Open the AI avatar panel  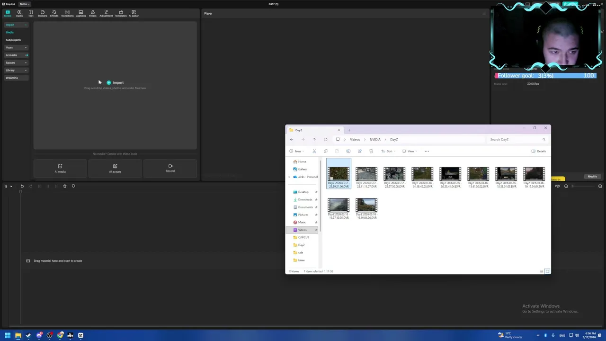click(x=134, y=13)
